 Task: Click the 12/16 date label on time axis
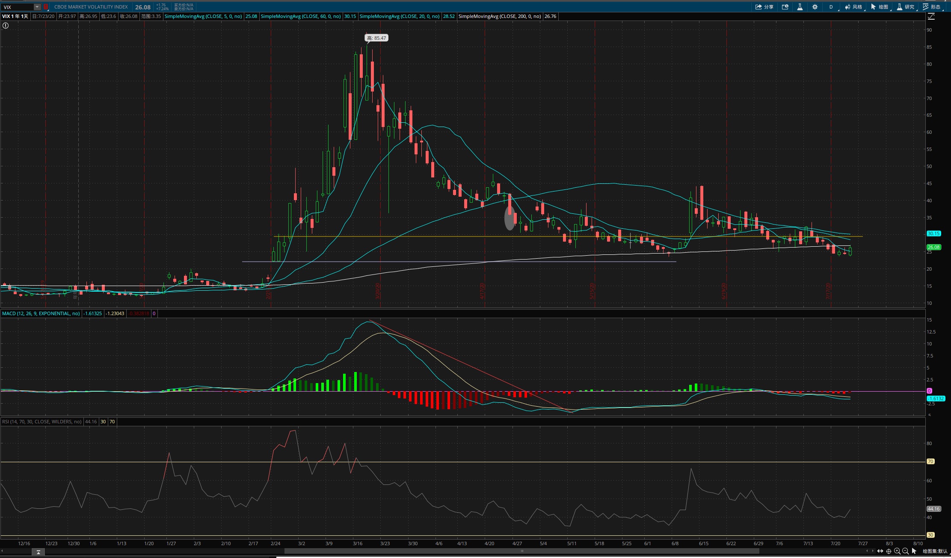(24, 543)
